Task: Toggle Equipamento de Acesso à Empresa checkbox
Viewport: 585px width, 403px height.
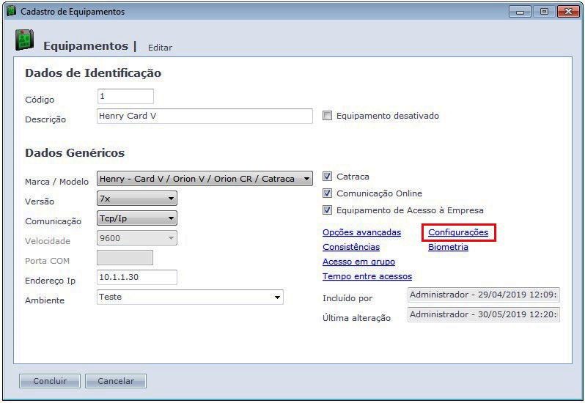Action: (328, 210)
